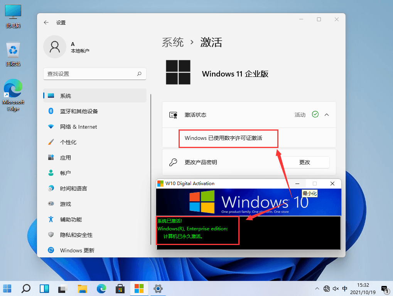Screen dimensions: 393x296
Task: Select 系统 in the settings sidebar
Action: tap(95, 96)
